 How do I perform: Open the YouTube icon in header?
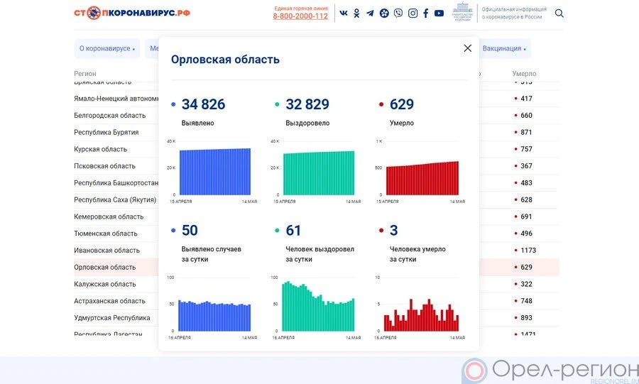(439, 13)
